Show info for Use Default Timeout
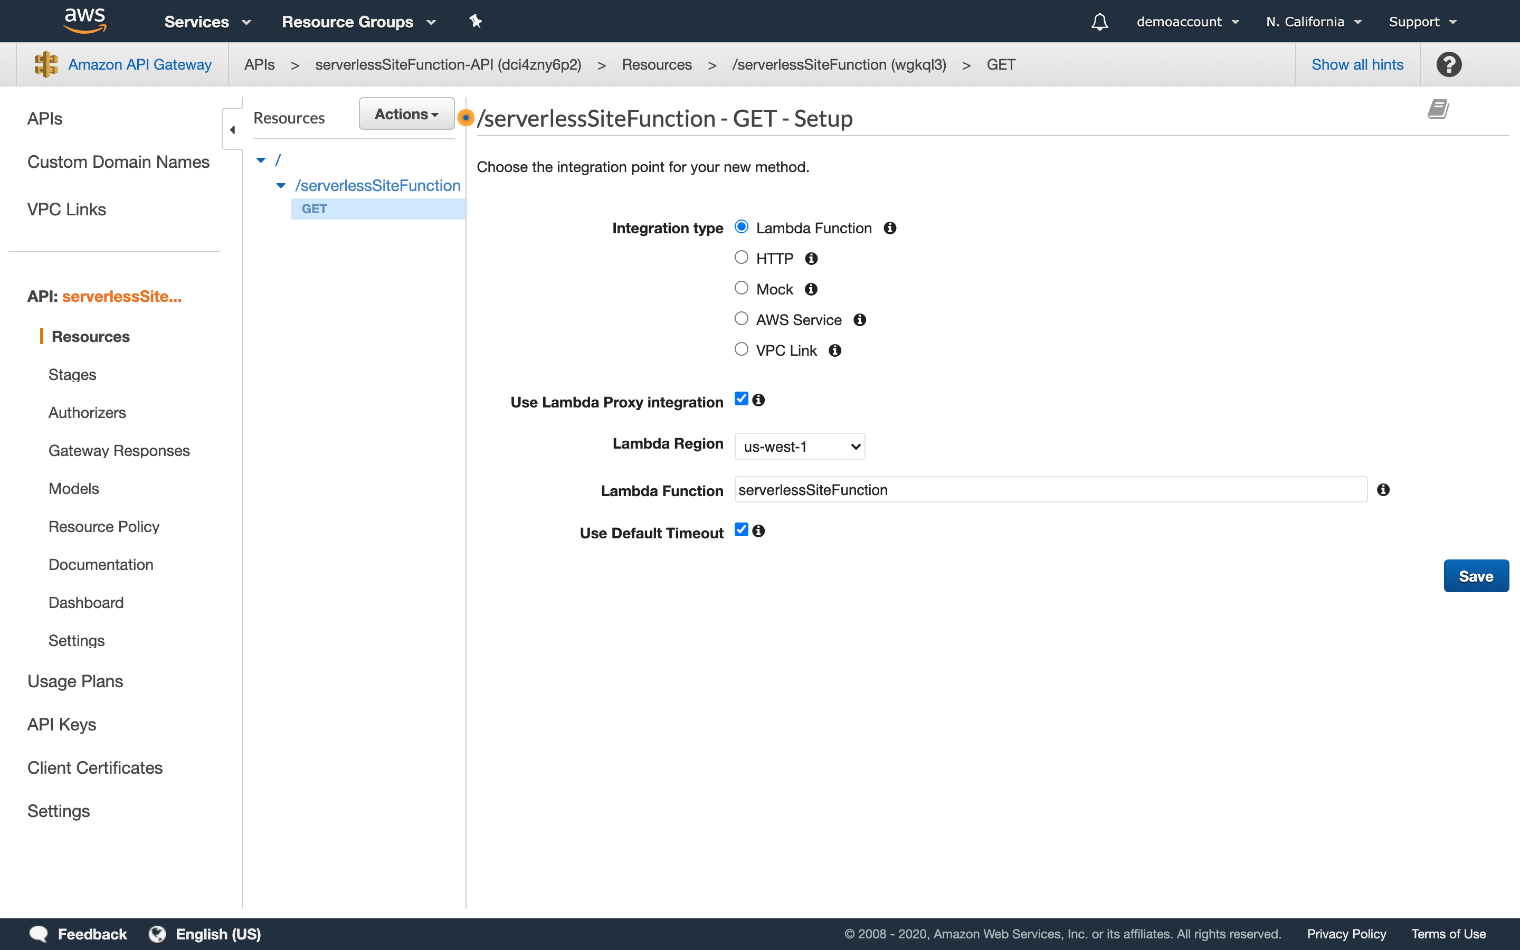Viewport: 1520px width, 950px height. (758, 531)
